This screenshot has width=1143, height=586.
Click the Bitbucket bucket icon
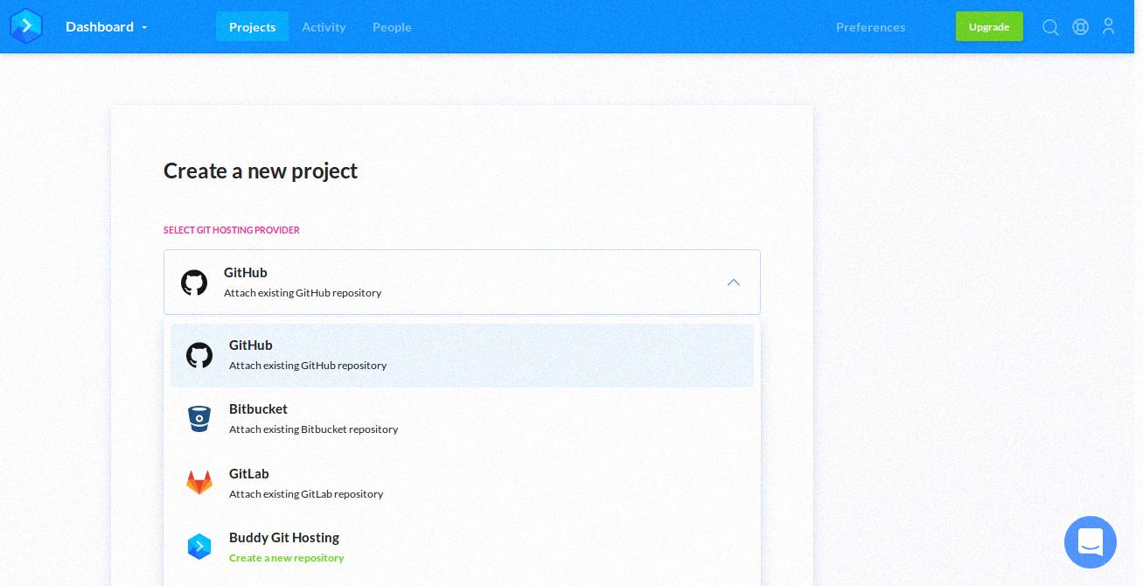click(199, 419)
